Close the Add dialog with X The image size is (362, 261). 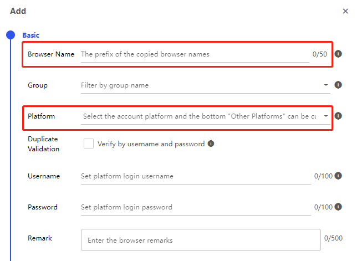click(345, 11)
